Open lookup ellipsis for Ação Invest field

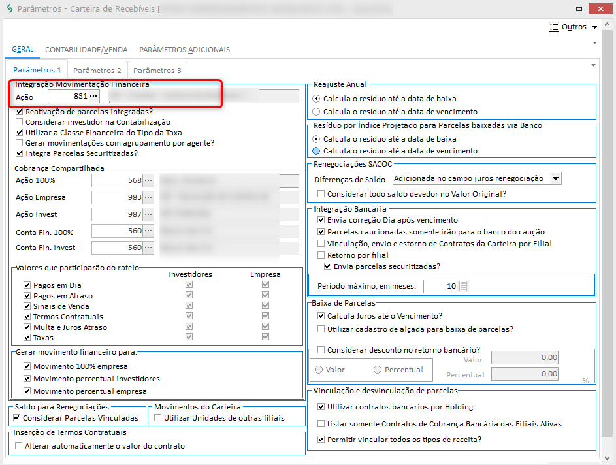pyautogui.click(x=148, y=214)
